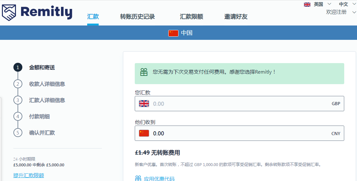Go to the 汇款限额 tab
This screenshot has width=357, height=181.
(x=191, y=17)
